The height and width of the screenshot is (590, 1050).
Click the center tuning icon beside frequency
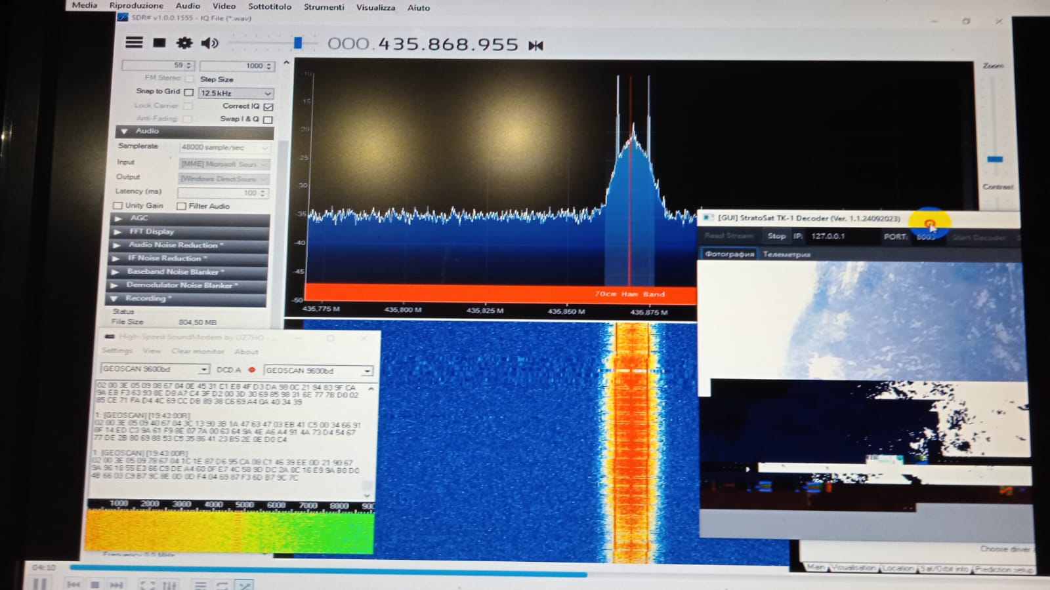(x=536, y=45)
